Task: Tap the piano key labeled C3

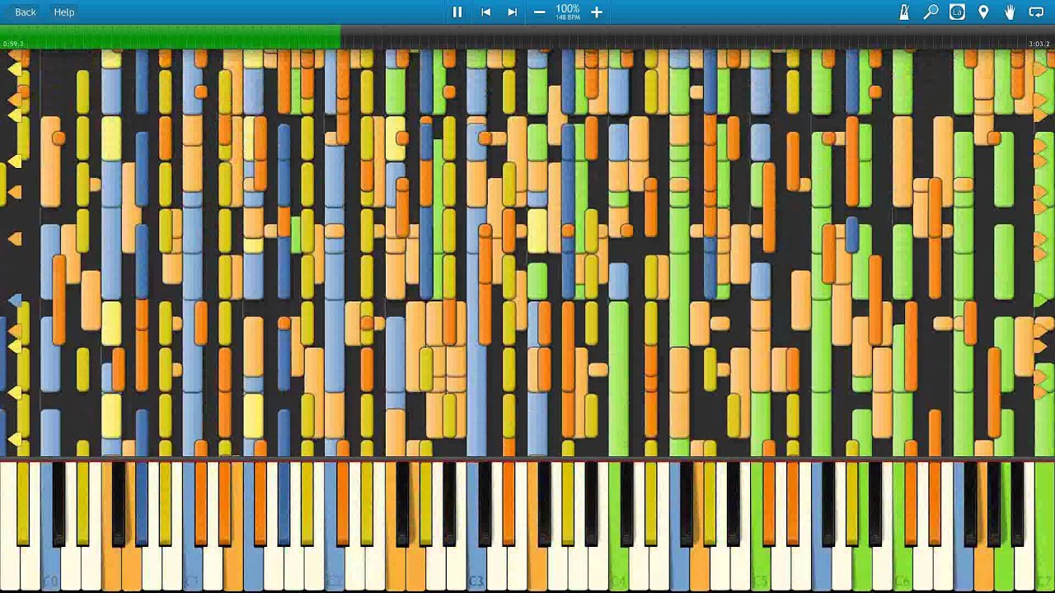Action: click(x=476, y=568)
